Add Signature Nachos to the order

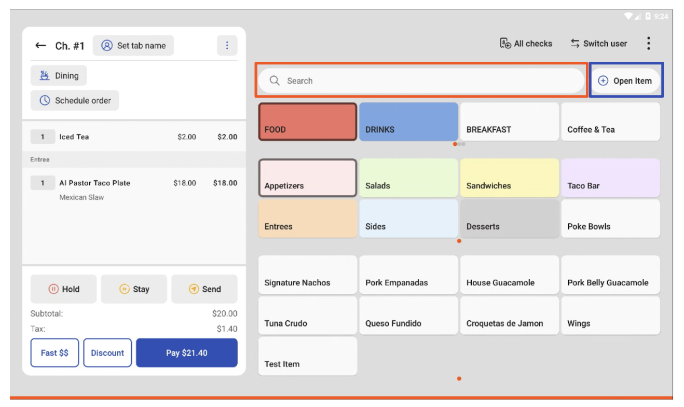click(x=307, y=275)
